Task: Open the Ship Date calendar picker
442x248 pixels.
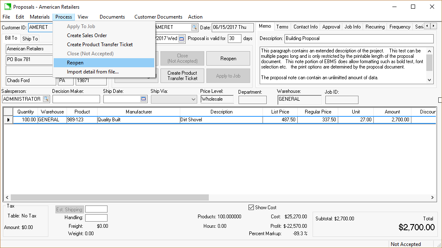Action: 143,99
